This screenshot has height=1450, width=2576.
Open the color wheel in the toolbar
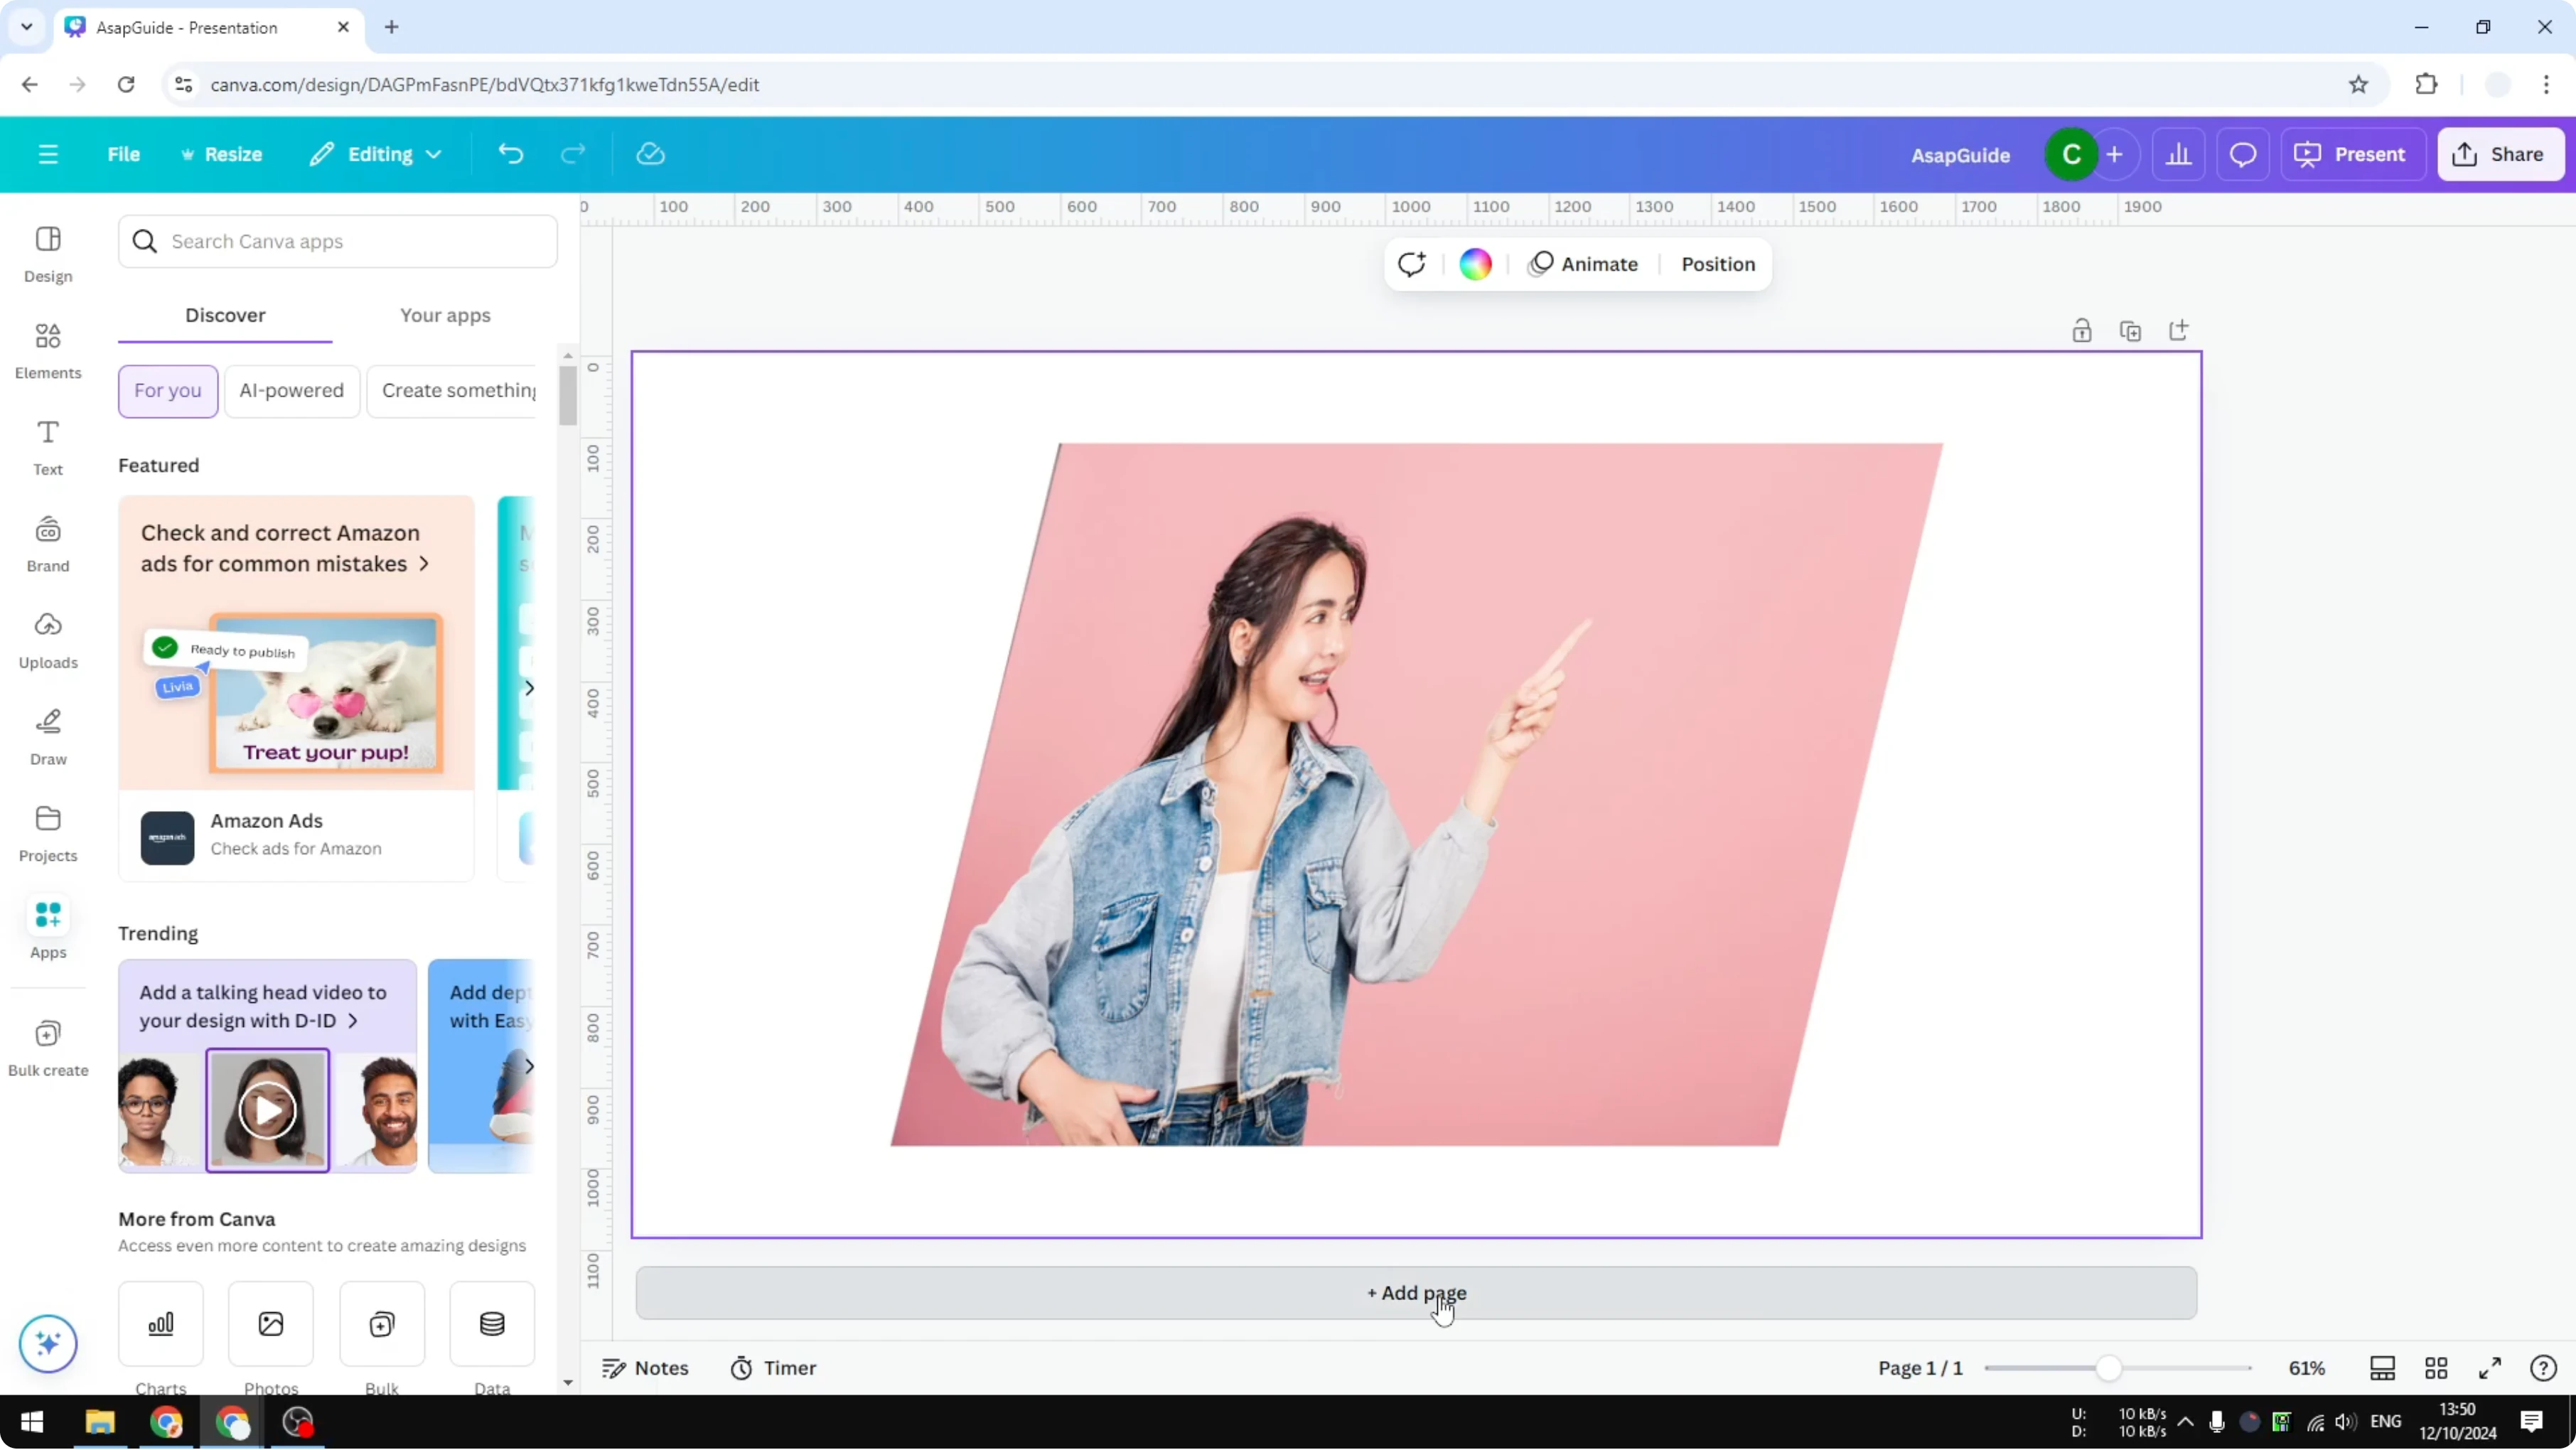(x=1475, y=264)
